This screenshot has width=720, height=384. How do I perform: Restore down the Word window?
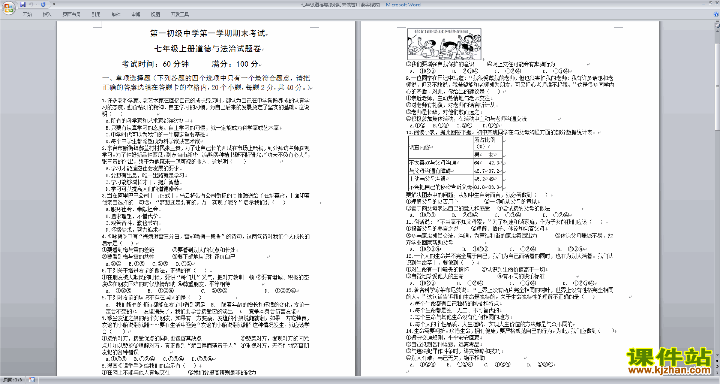coord(710,3)
